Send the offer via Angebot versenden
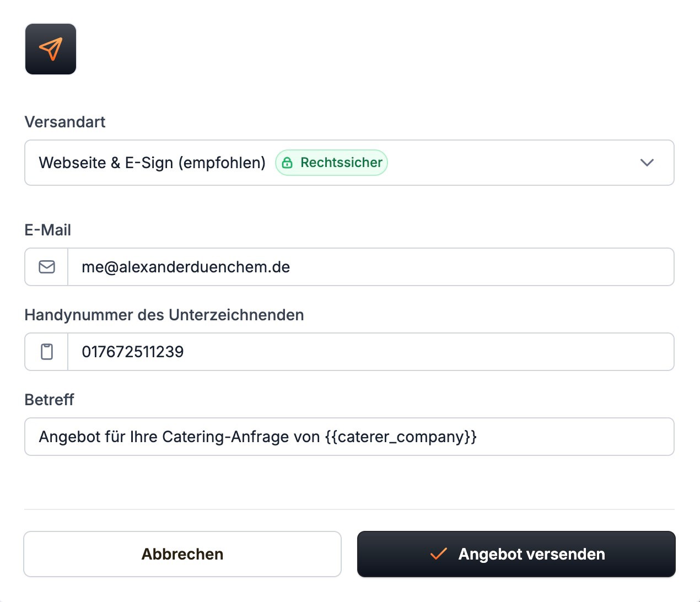 click(516, 554)
